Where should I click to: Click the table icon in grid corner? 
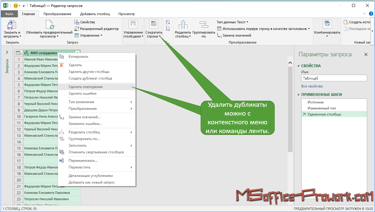18,53
